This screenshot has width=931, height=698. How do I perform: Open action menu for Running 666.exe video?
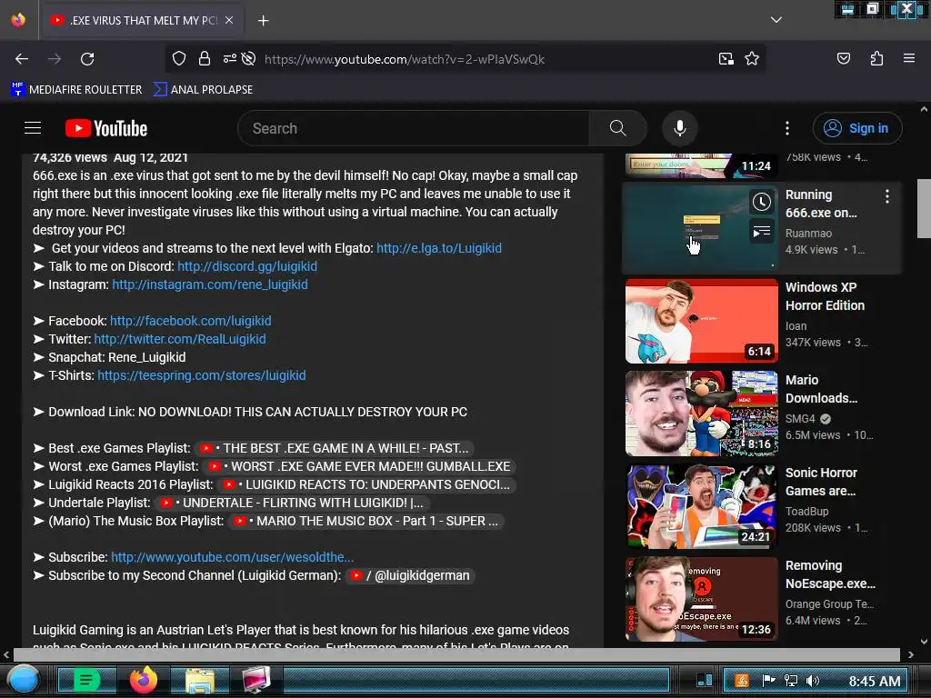(887, 196)
